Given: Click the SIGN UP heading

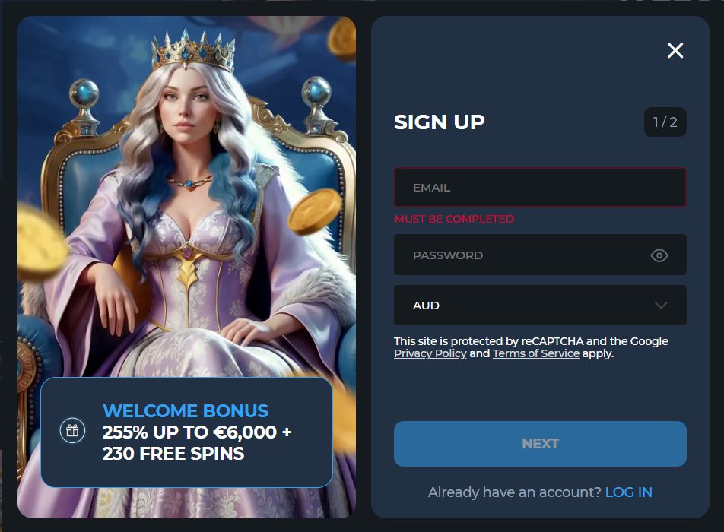Looking at the screenshot, I should coord(439,122).
